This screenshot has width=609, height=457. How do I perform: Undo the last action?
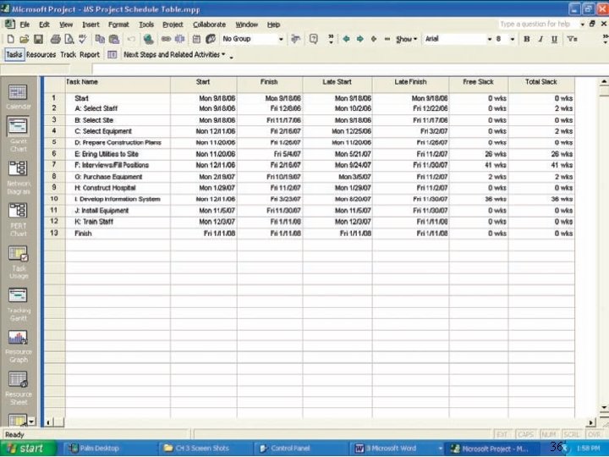click(x=131, y=39)
